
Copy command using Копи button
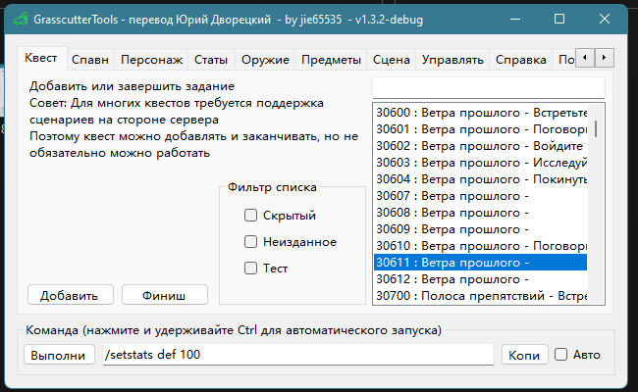pyautogui.click(x=524, y=355)
